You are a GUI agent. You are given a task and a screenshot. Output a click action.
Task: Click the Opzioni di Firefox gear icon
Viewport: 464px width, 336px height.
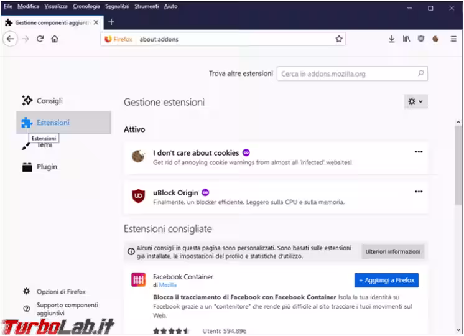27,291
